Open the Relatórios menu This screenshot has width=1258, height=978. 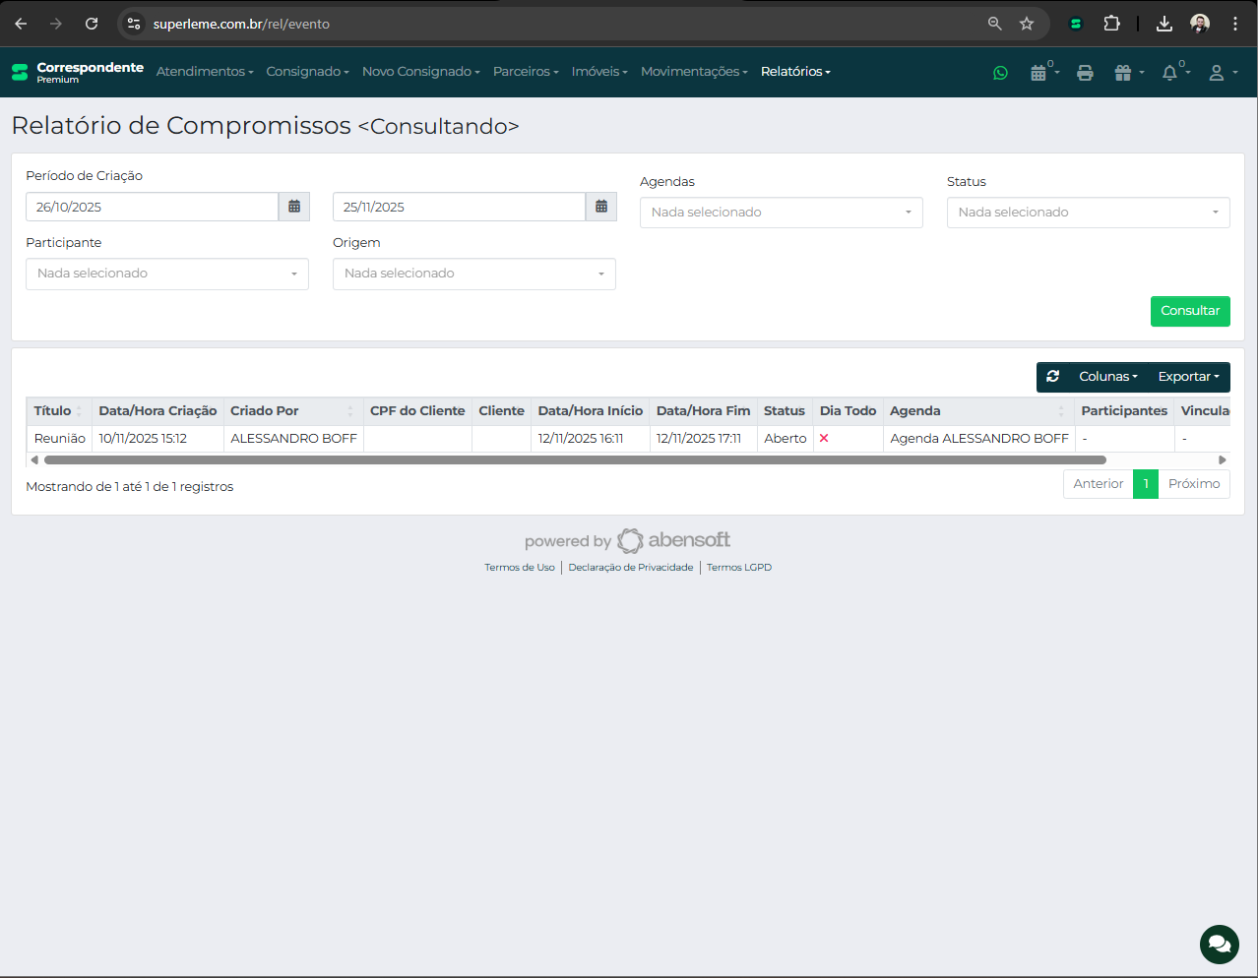(795, 72)
